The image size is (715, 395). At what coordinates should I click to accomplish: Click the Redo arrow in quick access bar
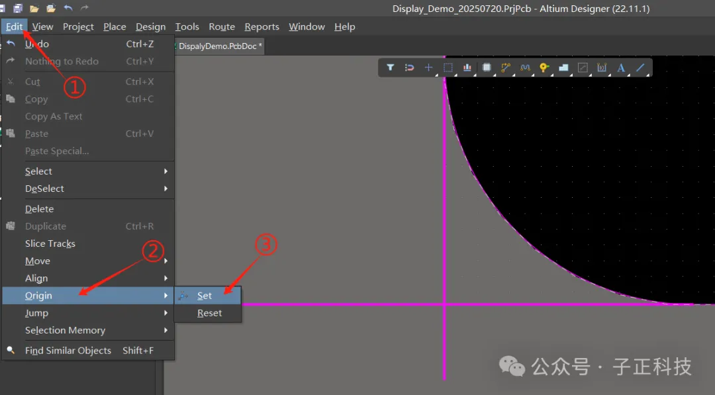[84, 7]
